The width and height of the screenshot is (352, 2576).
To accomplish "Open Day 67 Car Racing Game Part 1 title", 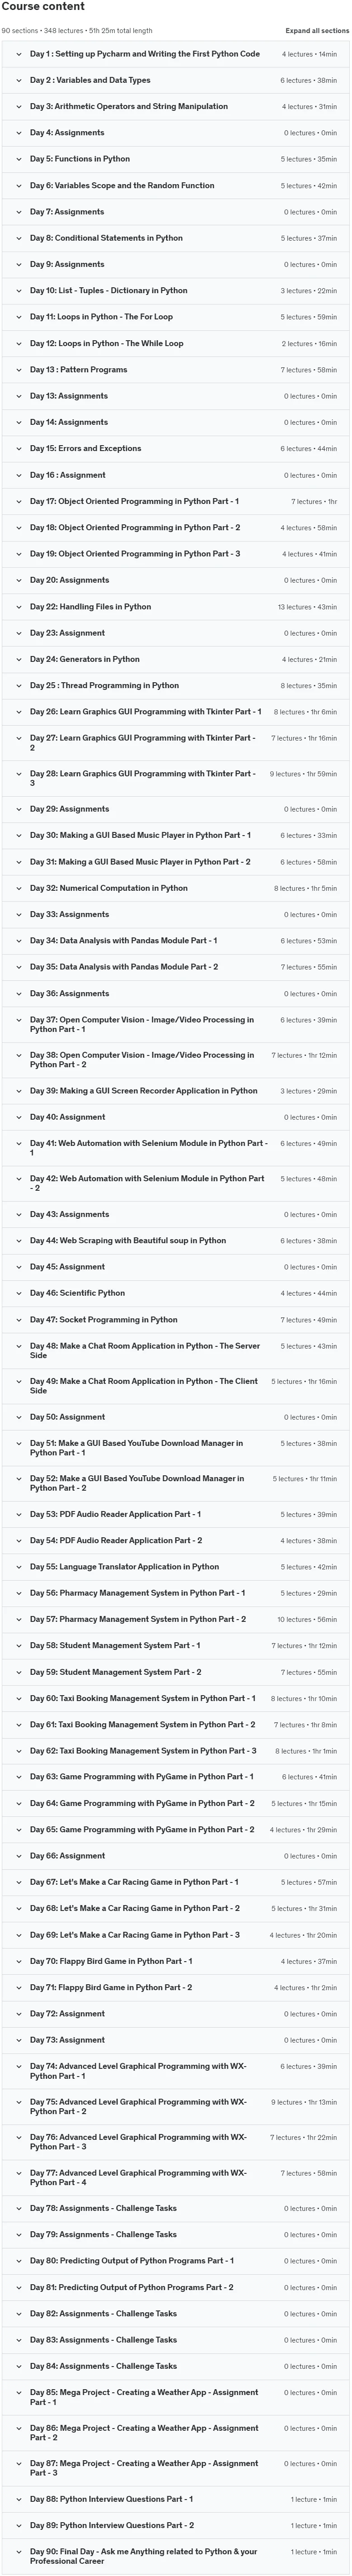I will [x=134, y=1882].
